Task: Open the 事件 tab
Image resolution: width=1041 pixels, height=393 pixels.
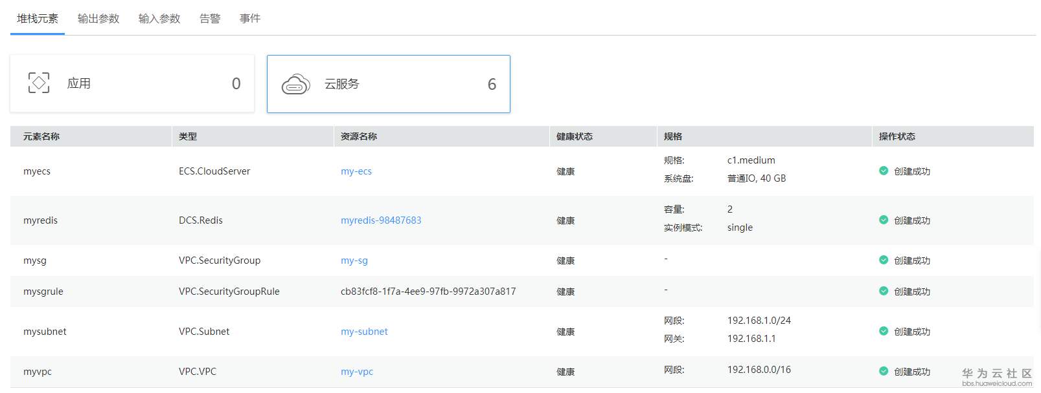Action: coord(250,19)
